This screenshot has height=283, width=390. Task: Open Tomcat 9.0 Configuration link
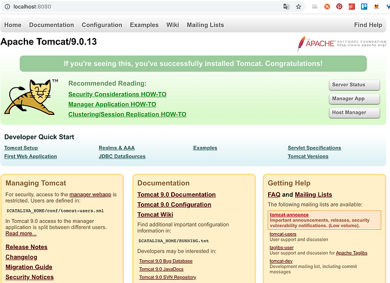point(174,204)
